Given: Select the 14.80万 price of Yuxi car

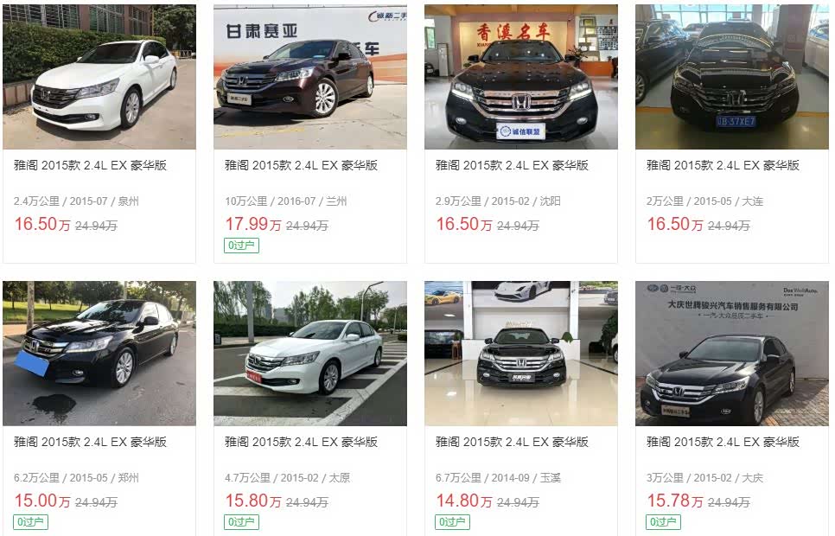Looking at the screenshot, I should [x=464, y=501].
